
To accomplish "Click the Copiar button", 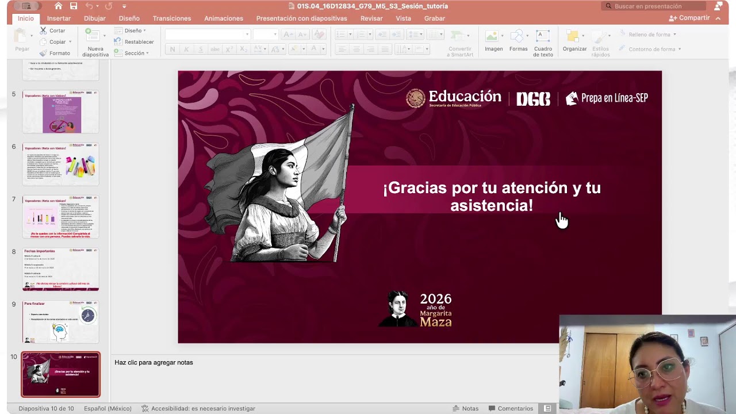I will 53,42.
